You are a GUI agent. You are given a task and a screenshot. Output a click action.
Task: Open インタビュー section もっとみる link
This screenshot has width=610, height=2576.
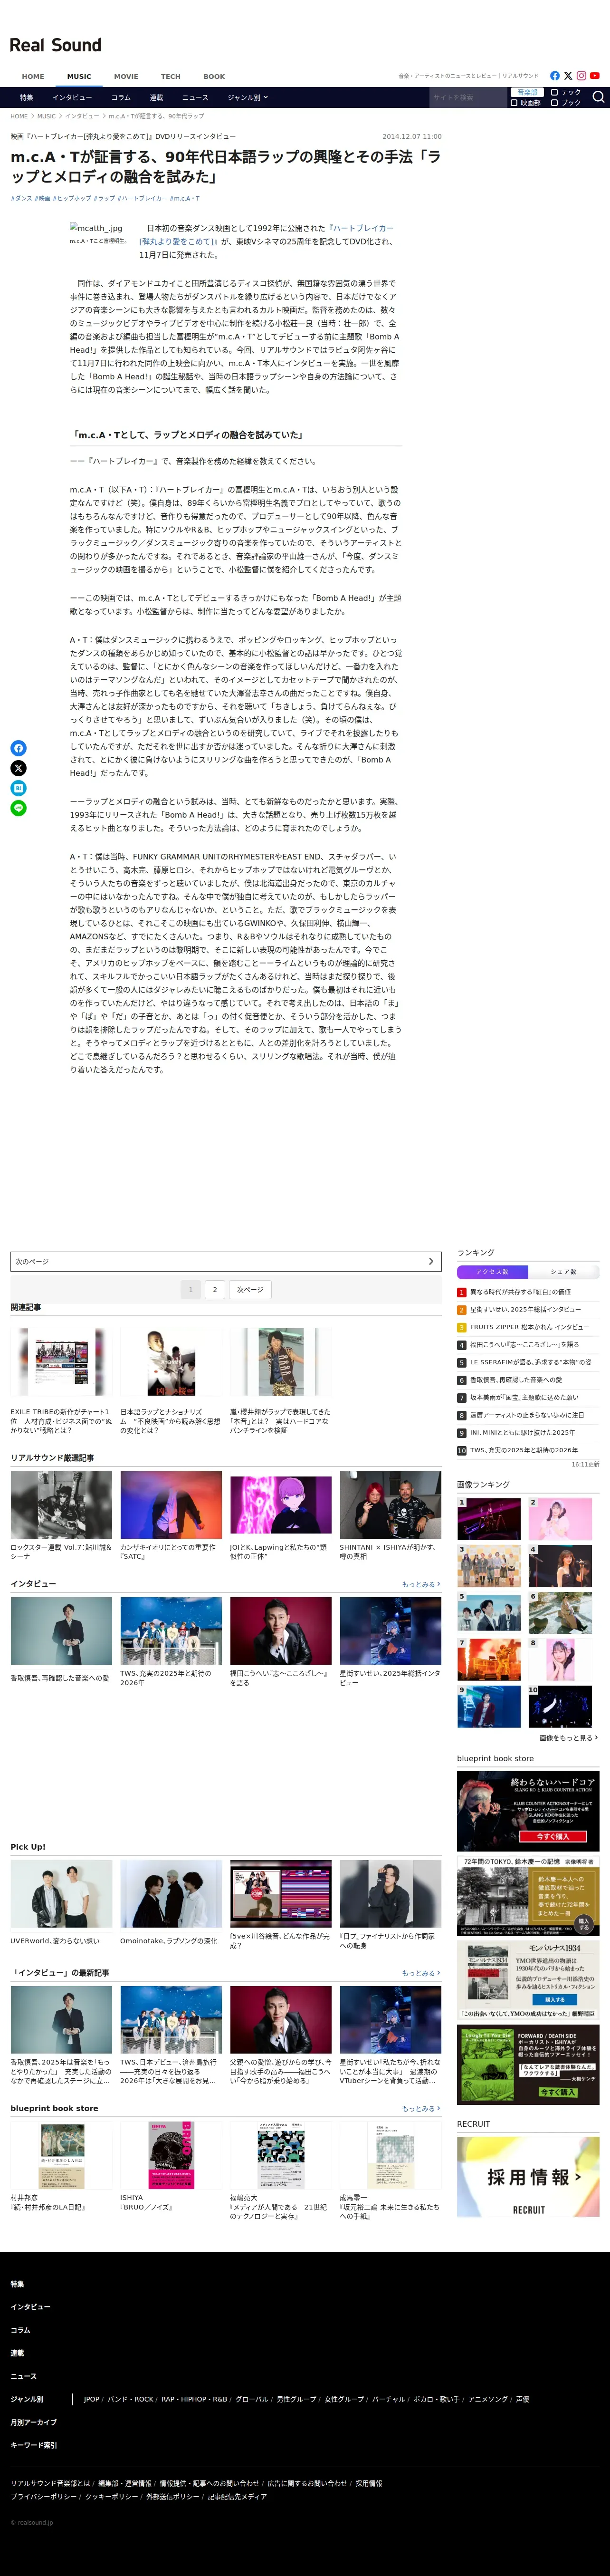pyautogui.click(x=421, y=1584)
